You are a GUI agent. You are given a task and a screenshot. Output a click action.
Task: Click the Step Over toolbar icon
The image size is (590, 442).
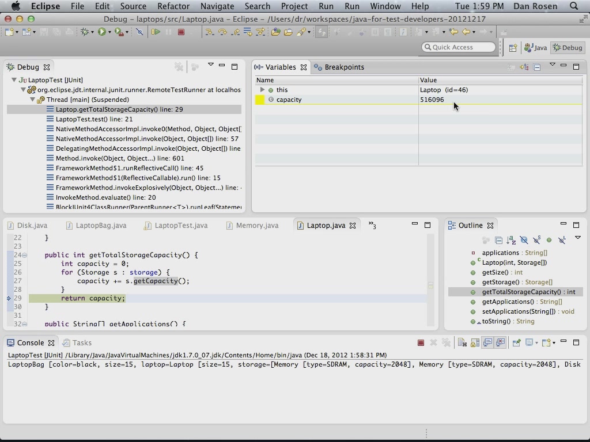coord(222,32)
